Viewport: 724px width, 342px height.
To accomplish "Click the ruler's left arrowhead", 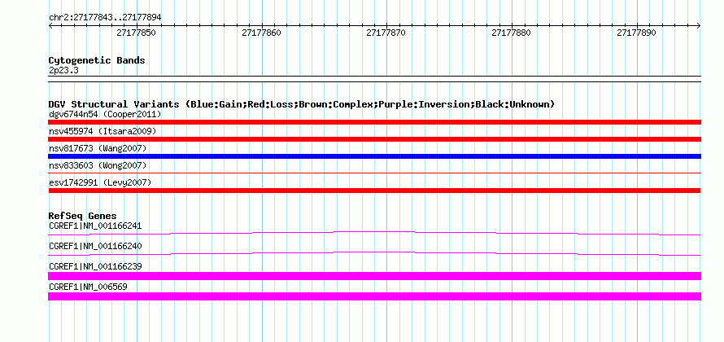I will click(50, 26).
